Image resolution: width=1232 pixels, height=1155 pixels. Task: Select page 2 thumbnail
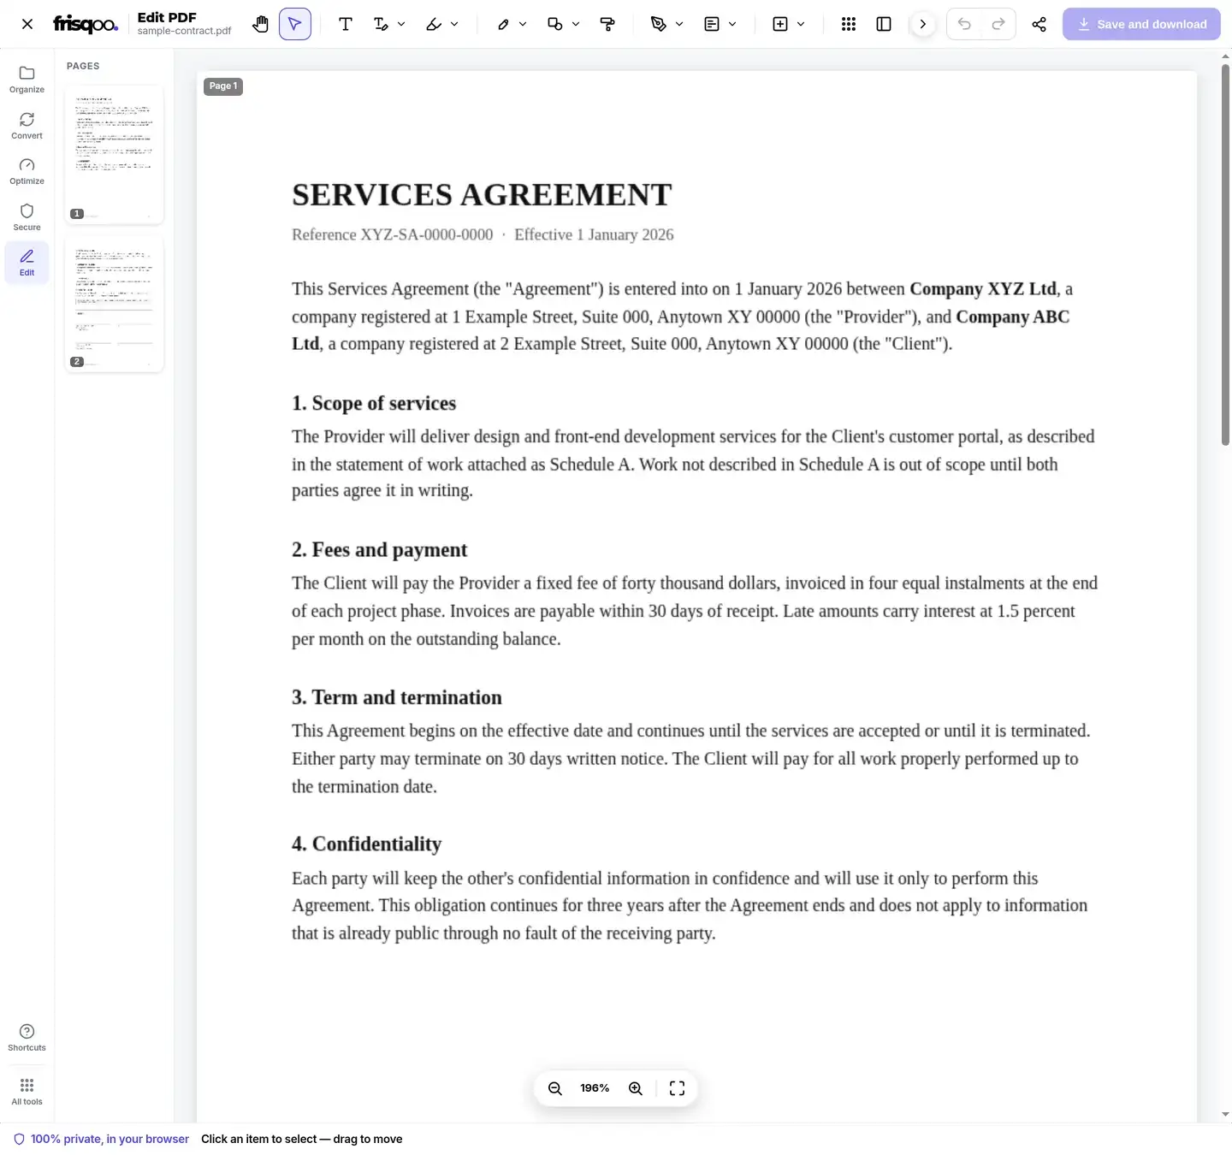pyautogui.click(x=114, y=304)
